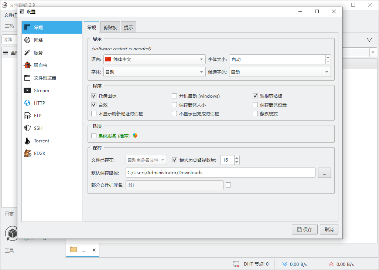Open the 文件浏览器 folder icon
Image resolution: width=379 pixels, height=270 pixels.
pyautogui.click(x=27, y=78)
